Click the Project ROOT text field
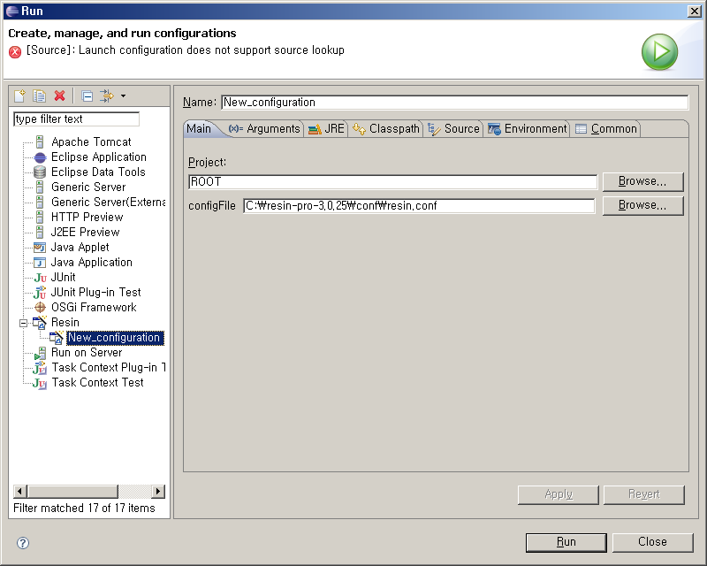 (x=392, y=182)
